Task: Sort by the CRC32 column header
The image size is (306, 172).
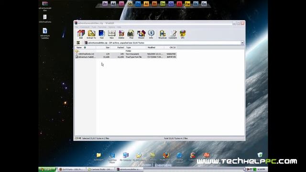Action: pyautogui.click(x=171, y=47)
